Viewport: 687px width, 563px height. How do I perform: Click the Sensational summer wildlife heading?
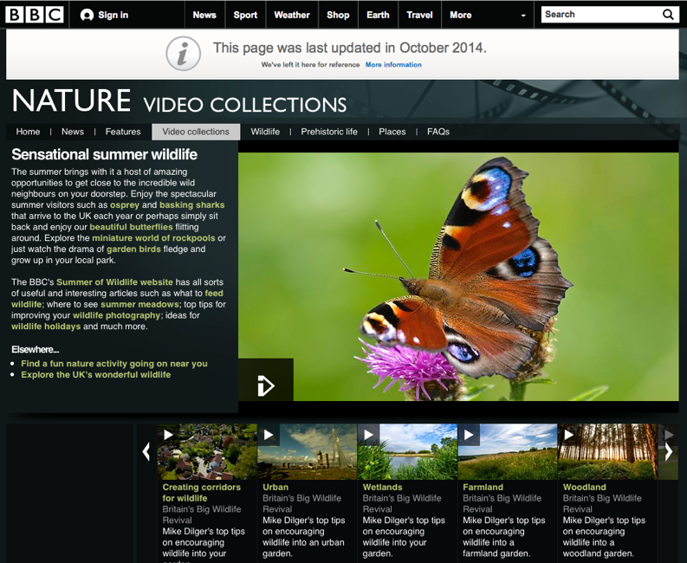pos(104,154)
